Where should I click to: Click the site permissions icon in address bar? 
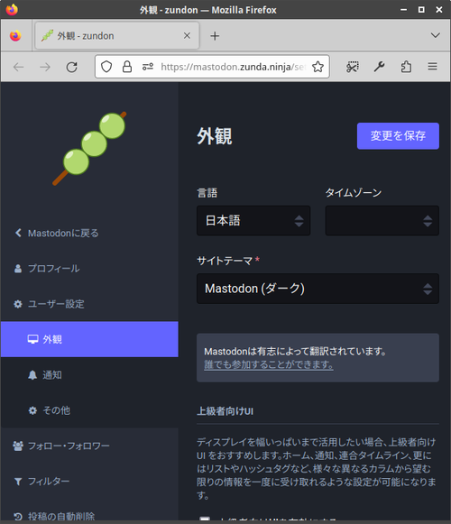[147, 67]
